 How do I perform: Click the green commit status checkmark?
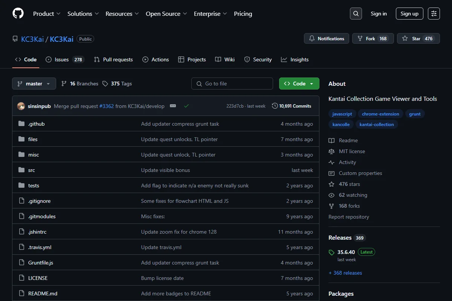[186, 106]
